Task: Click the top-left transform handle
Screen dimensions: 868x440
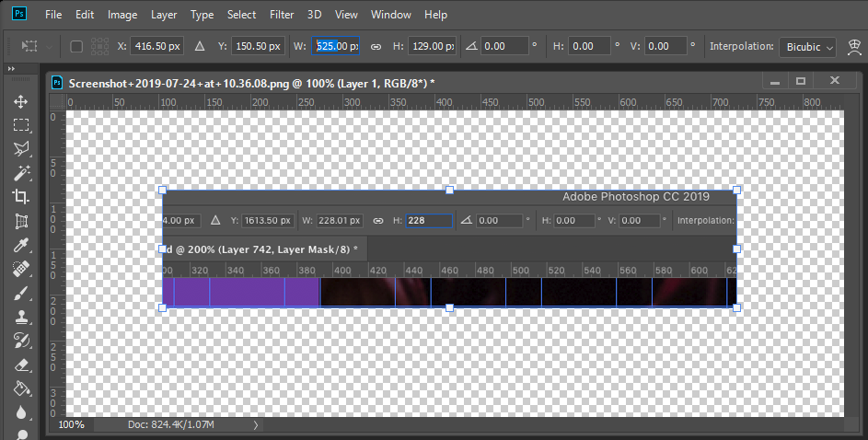Action: pos(163,191)
